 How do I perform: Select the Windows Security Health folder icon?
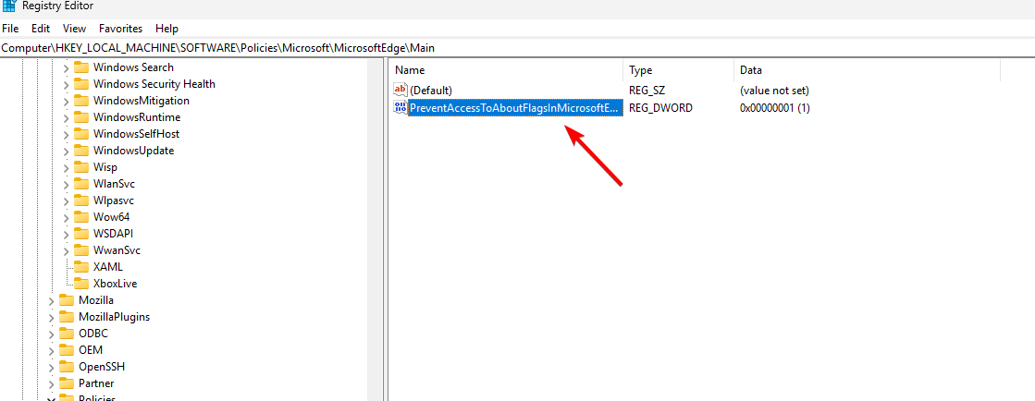81,84
